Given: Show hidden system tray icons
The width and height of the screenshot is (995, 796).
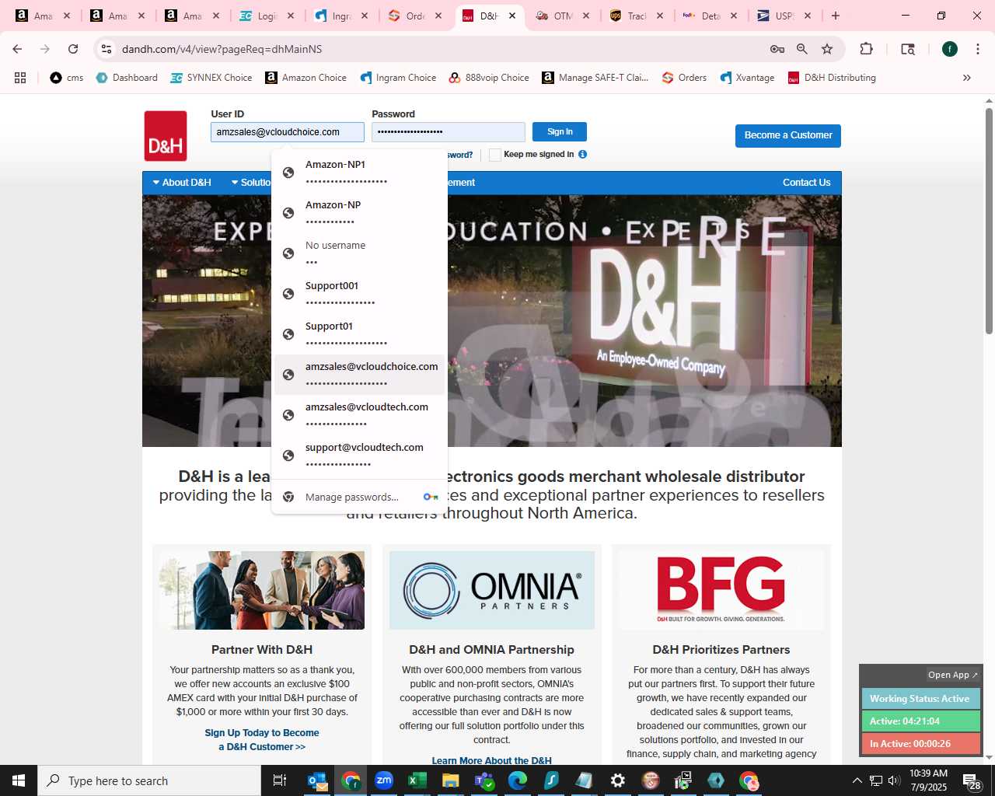Looking at the screenshot, I should pos(857,780).
